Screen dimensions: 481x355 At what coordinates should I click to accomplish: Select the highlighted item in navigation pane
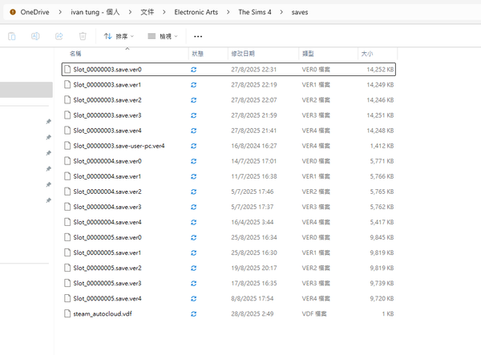(x=26, y=90)
